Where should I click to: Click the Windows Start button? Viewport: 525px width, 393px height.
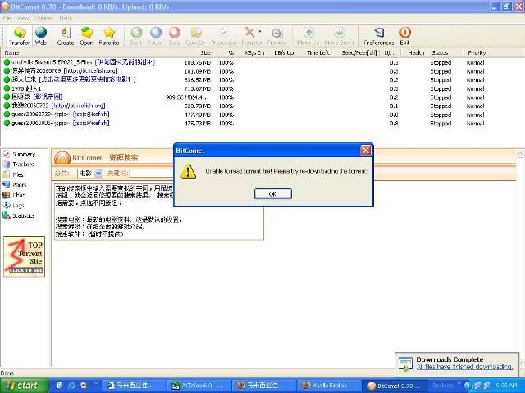22,385
